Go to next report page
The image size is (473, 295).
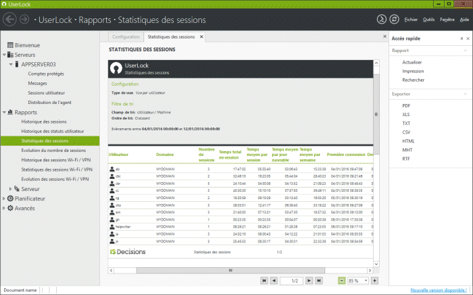309,281
